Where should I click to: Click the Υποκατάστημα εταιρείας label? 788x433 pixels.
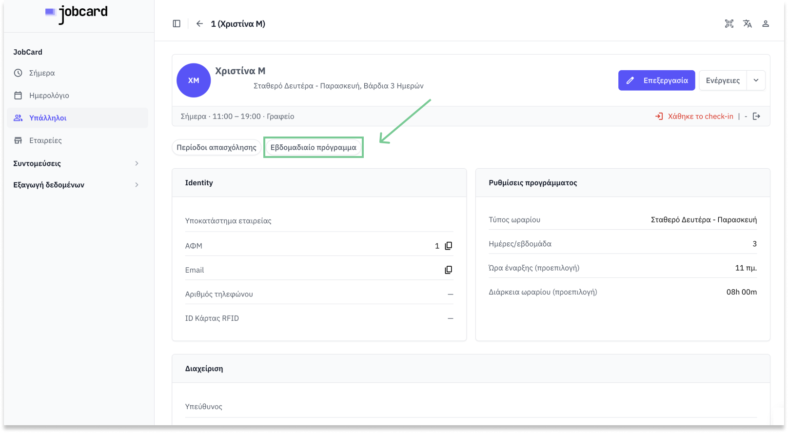[x=228, y=221]
